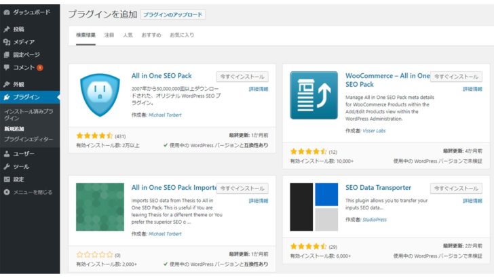Install SEO Data Transporter now
The image size is (494, 278).
(x=456, y=188)
